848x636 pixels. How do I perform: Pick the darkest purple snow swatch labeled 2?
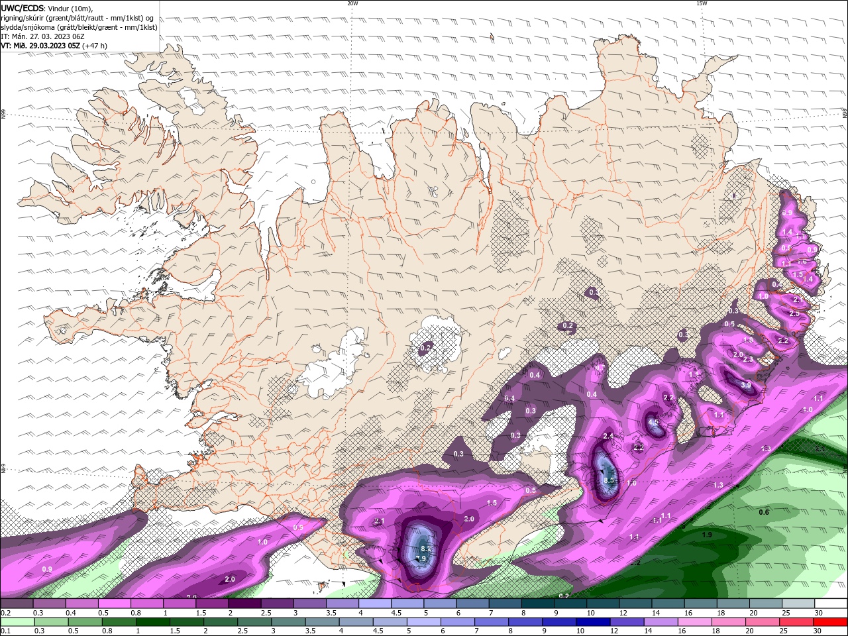[244, 604]
